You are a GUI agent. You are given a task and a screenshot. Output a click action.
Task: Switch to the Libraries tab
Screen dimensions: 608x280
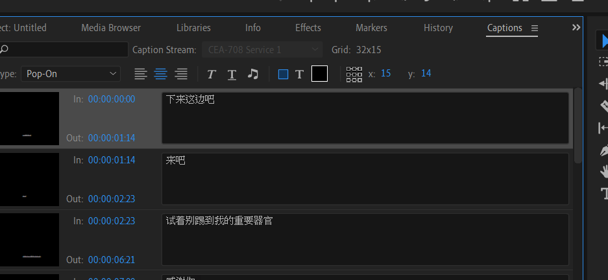click(x=193, y=28)
